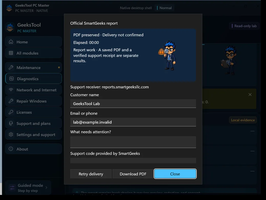Screen dimensions: 266x200
Task: Dismiss the yellow banner with X
Action: coord(250,95)
